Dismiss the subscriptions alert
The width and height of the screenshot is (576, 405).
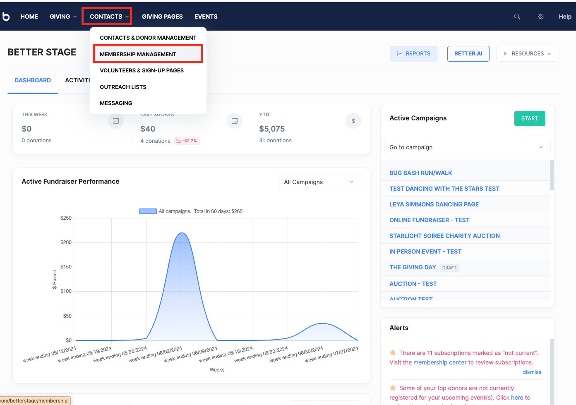(532, 372)
